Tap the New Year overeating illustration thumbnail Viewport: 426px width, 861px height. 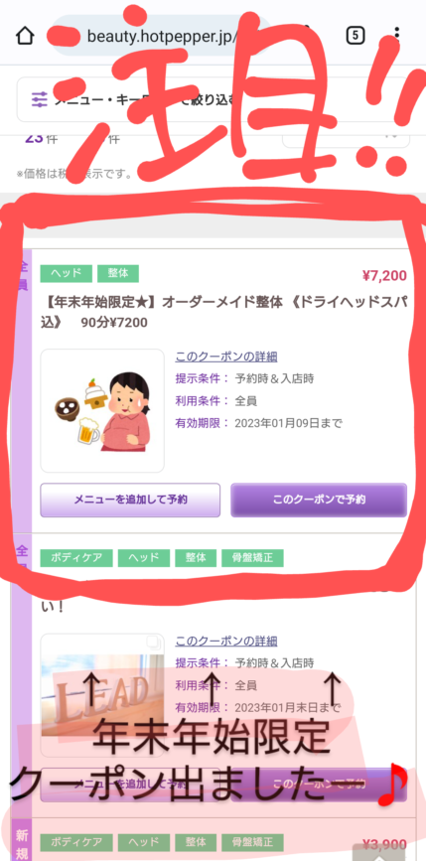(x=102, y=411)
